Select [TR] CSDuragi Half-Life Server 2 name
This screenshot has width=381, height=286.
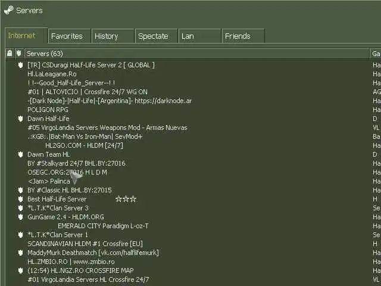(91, 65)
